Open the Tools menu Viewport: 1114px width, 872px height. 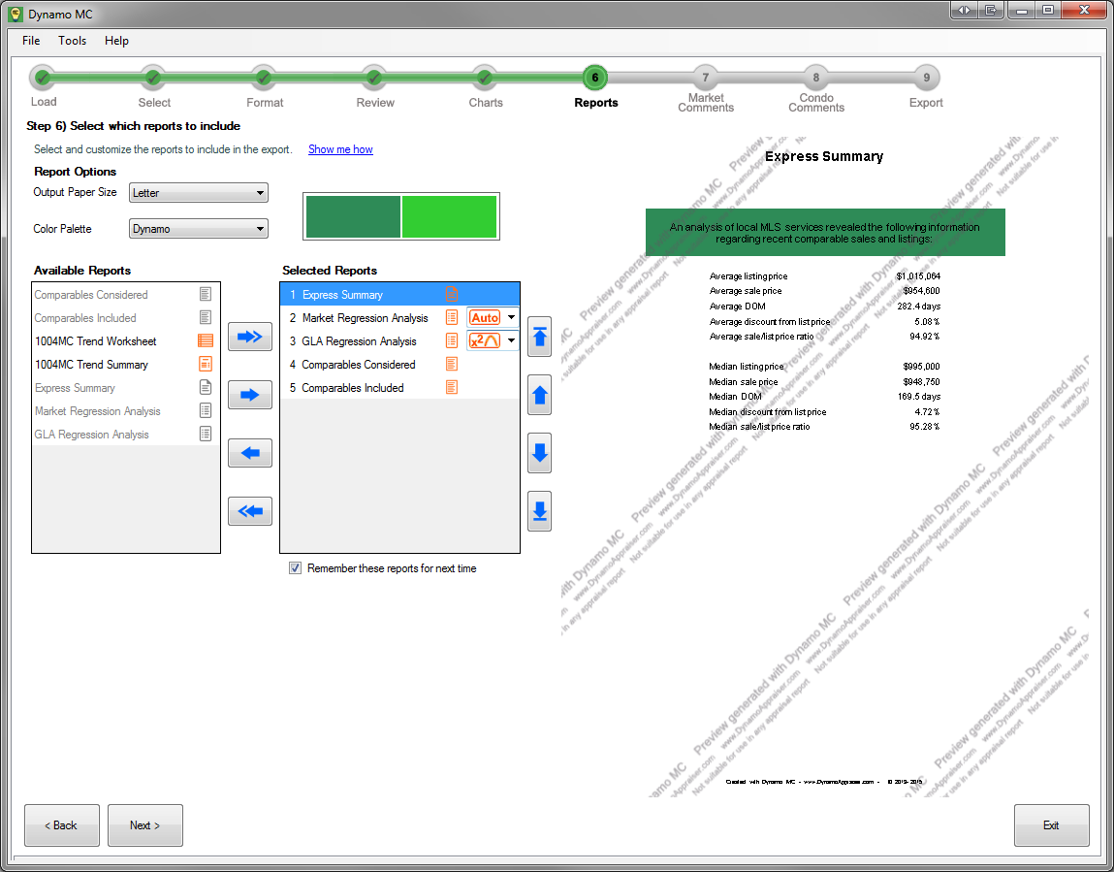point(72,41)
